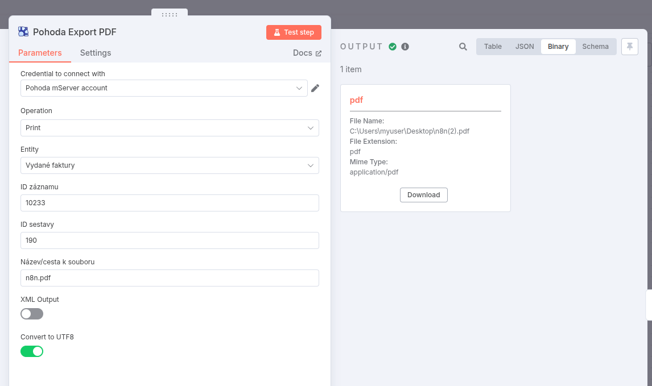Click the OUTPUT panel heading
Screen dimensions: 652x386
point(361,47)
